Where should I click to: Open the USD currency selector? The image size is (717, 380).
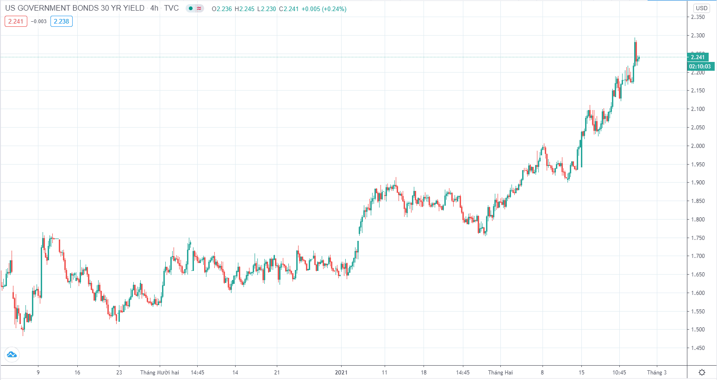pos(702,8)
